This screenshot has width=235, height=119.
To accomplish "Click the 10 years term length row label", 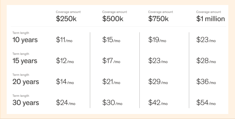I will click(x=25, y=38).
